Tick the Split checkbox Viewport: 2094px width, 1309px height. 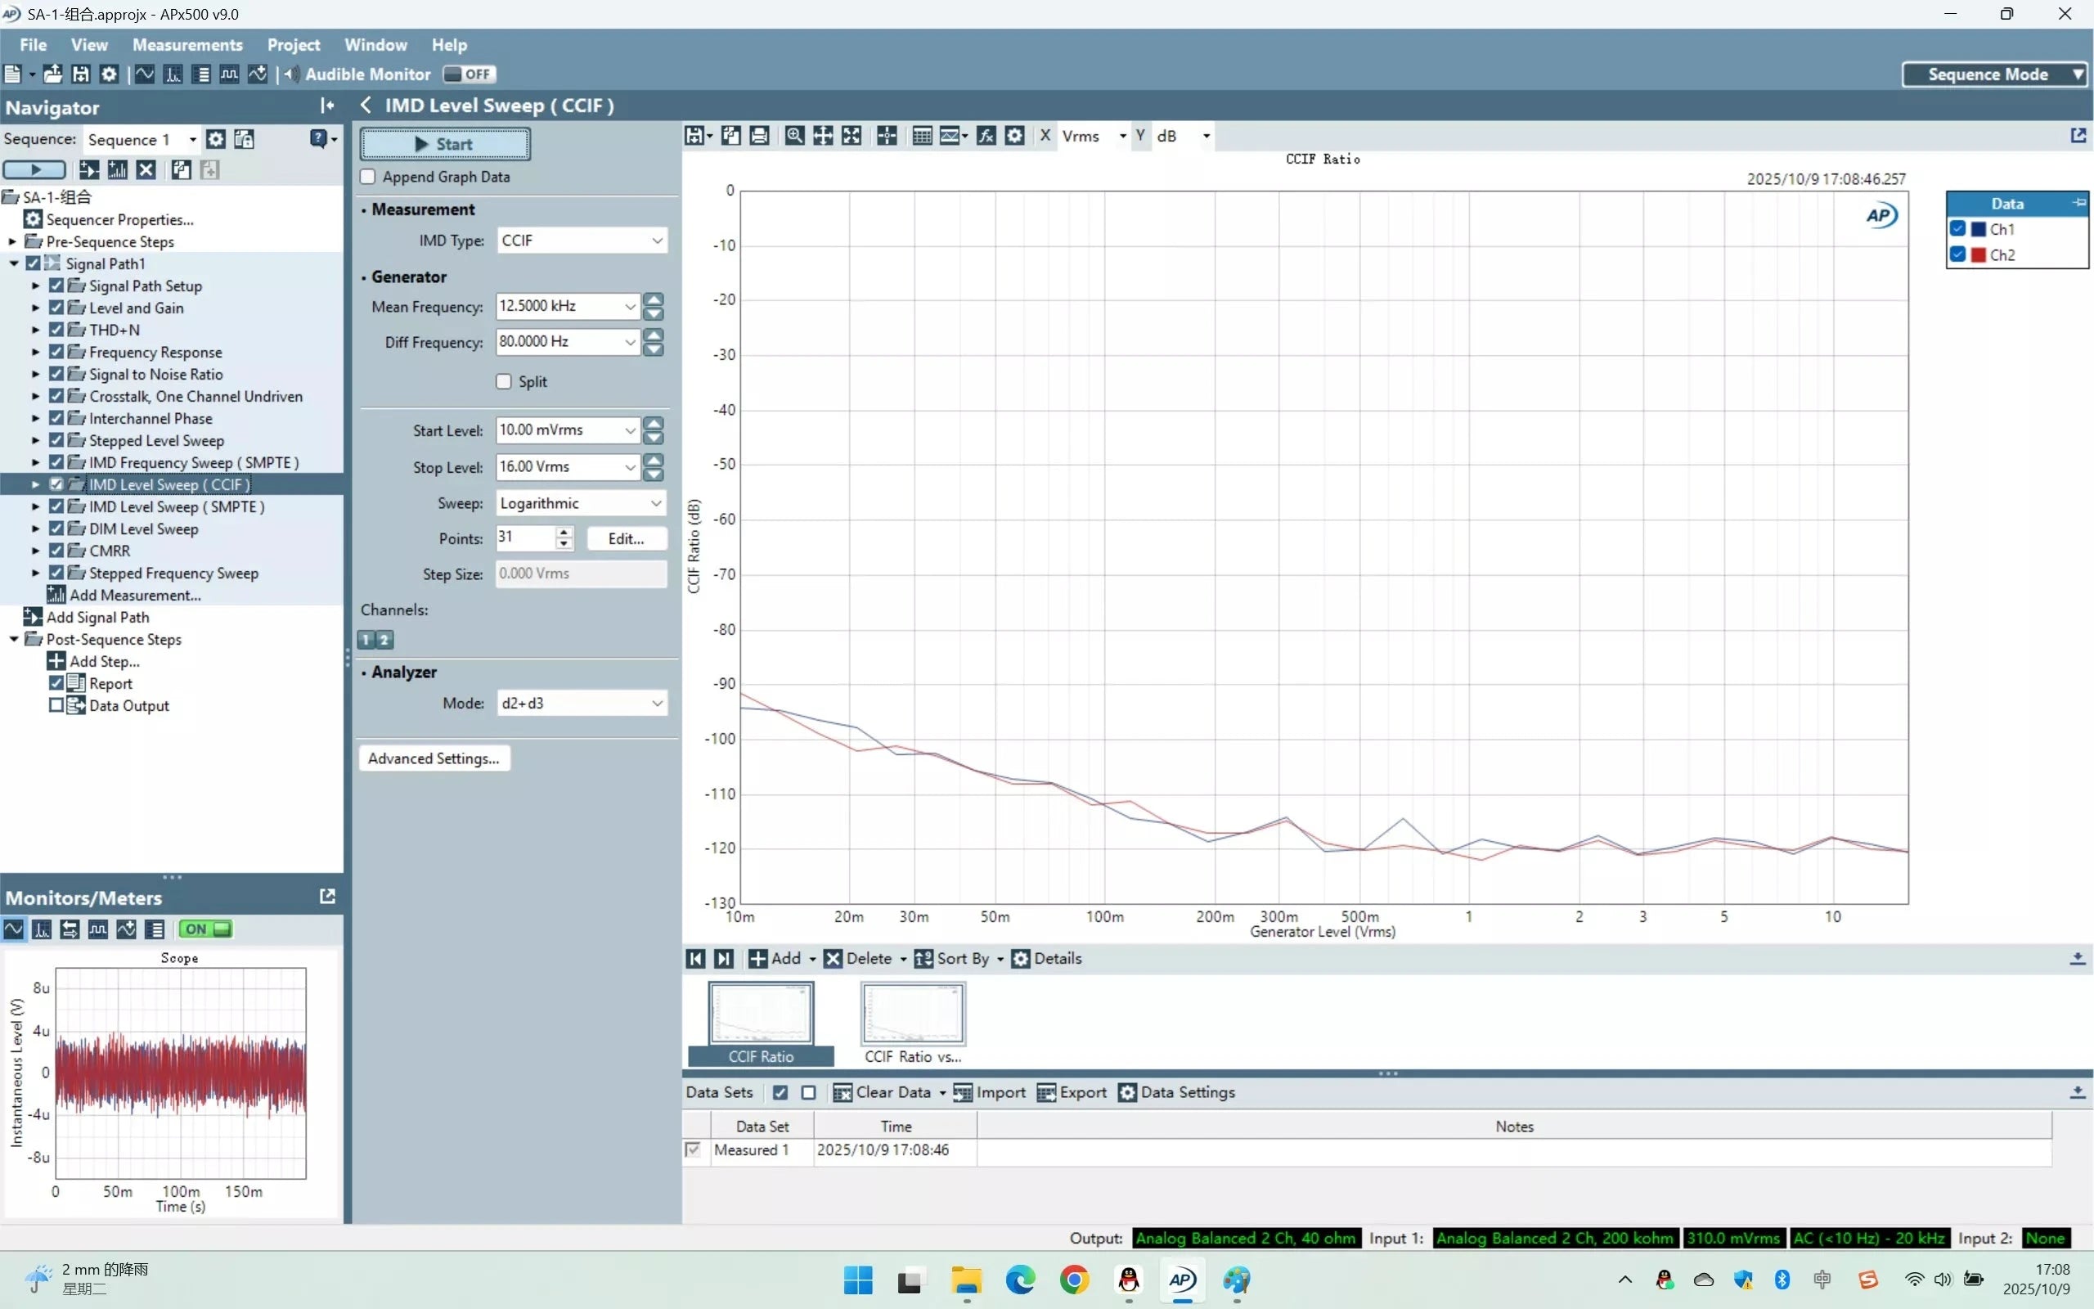point(504,382)
